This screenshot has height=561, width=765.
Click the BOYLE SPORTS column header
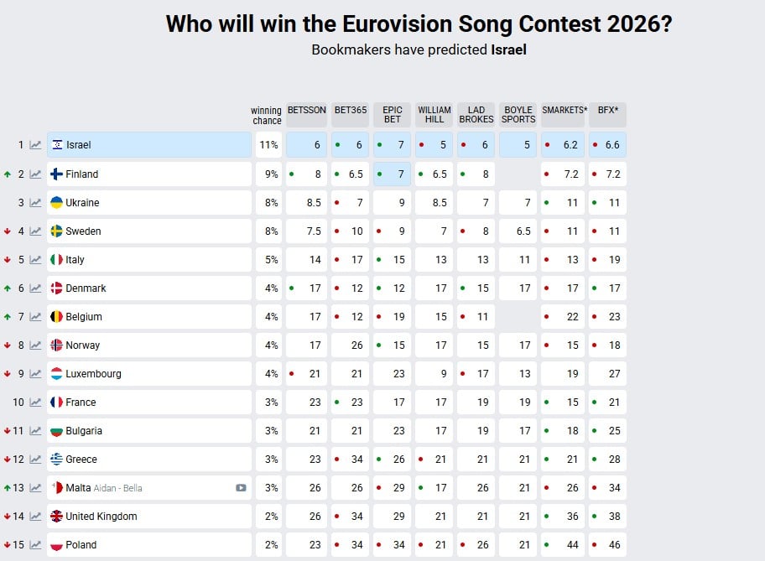(x=518, y=115)
